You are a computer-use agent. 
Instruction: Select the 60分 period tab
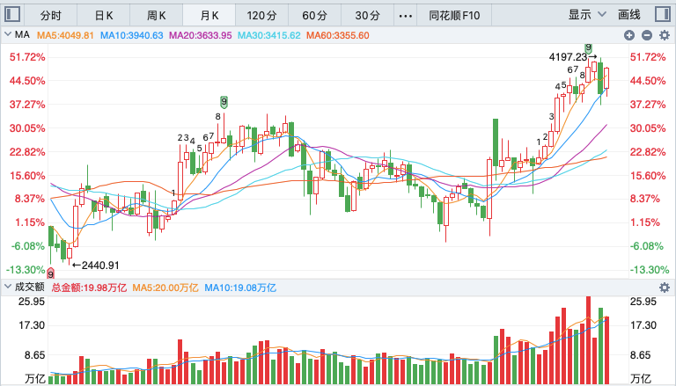coord(314,16)
